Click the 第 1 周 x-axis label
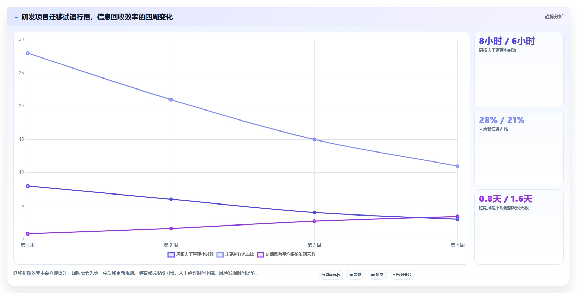 (x=28, y=245)
